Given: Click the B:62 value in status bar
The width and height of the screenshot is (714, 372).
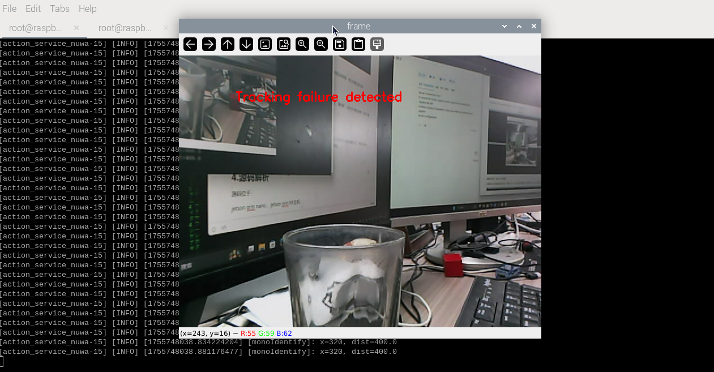Looking at the screenshot, I should (x=284, y=333).
